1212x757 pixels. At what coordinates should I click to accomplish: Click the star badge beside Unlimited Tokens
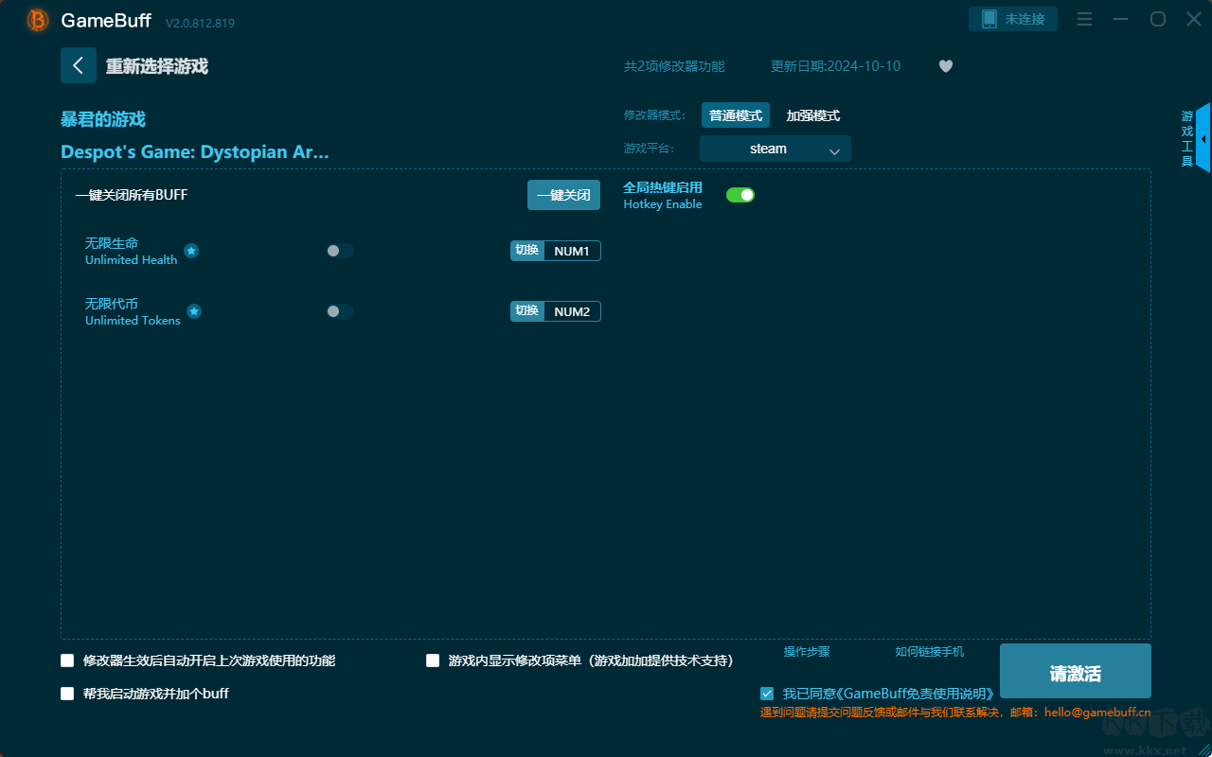(x=194, y=311)
